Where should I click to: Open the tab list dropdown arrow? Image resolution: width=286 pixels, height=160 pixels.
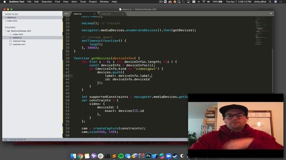click(271, 14)
